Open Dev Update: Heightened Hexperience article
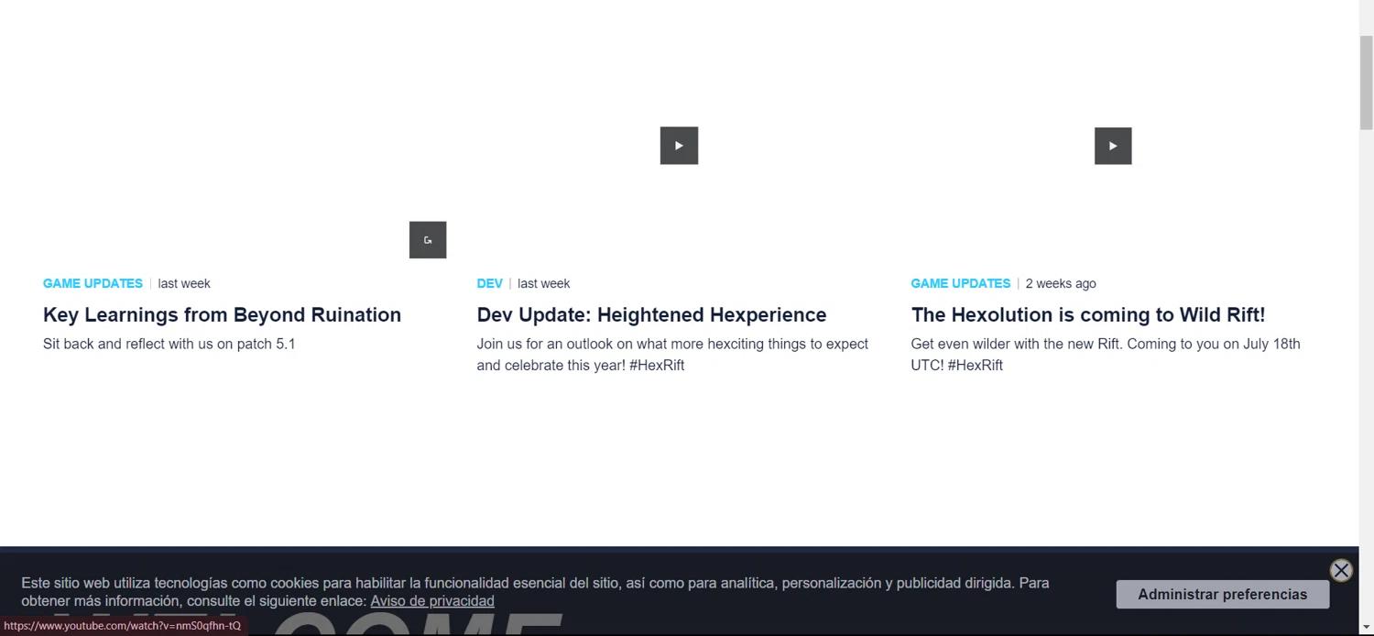The image size is (1374, 636). click(x=651, y=314)
